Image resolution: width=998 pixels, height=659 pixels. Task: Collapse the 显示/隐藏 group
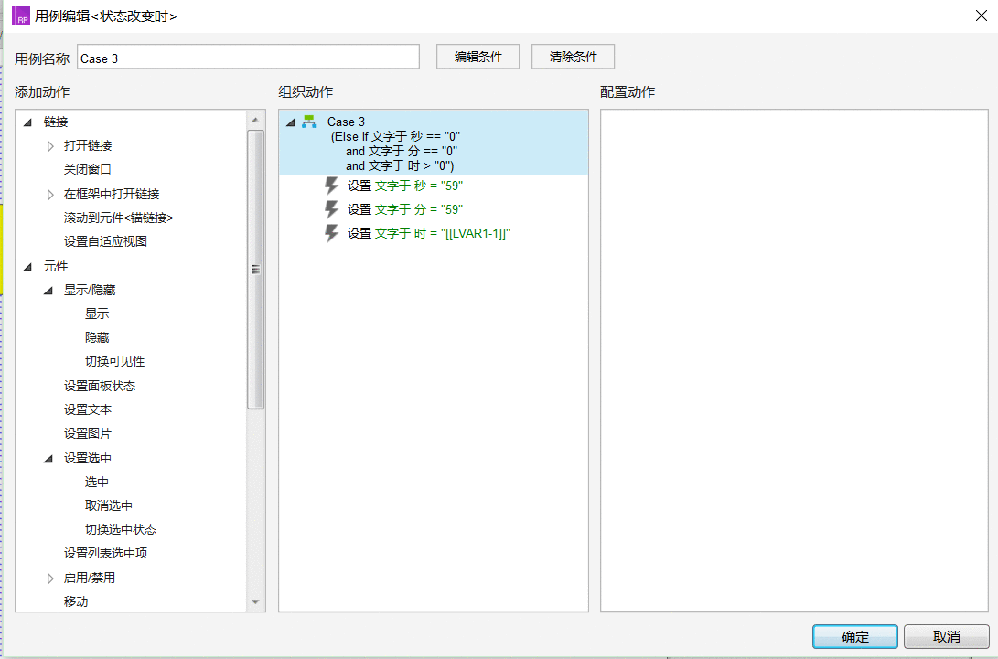[x=48, y=291]
